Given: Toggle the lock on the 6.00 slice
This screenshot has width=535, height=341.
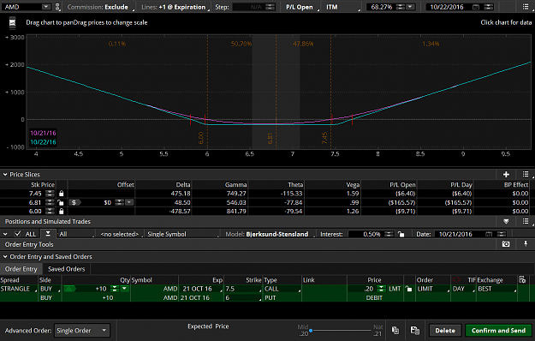Looking at the screenshot, I should pyautogui.click(x=62, y=212).
